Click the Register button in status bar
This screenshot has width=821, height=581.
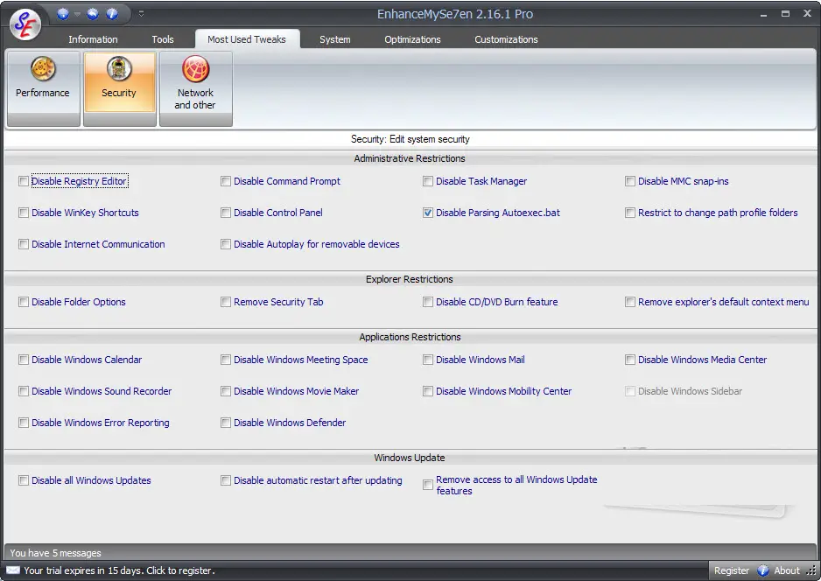coord(732,570)
